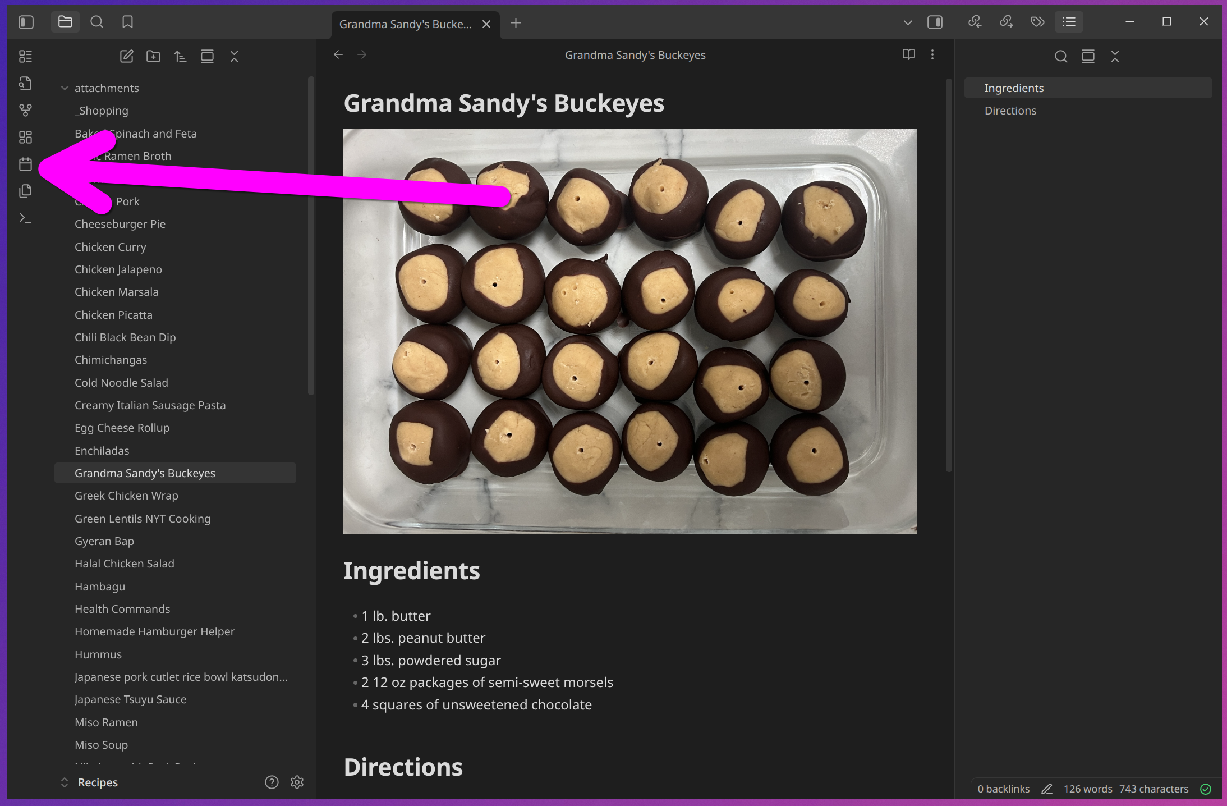Open the search panel in left sidebar
Screen dimensions: 1227x806
point(96,22)
